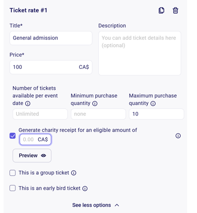Open info icon beside early bird ticket
Viewport: 197px width, 213px height.
85,188
